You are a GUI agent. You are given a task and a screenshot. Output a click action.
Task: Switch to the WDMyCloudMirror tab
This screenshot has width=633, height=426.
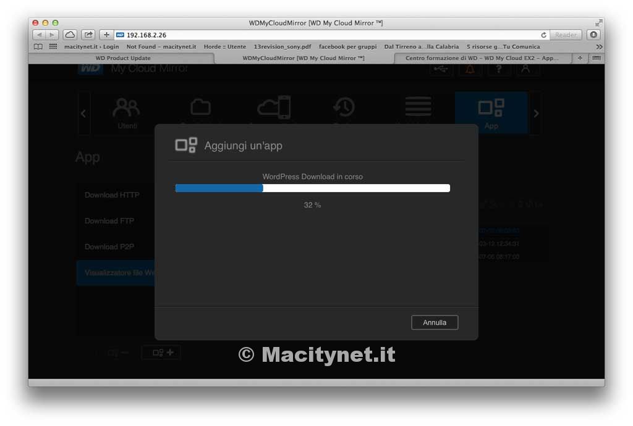pyautogui.click(x=304, y=58)
